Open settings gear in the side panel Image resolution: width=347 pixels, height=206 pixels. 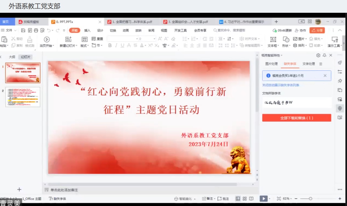click(318, 55)
